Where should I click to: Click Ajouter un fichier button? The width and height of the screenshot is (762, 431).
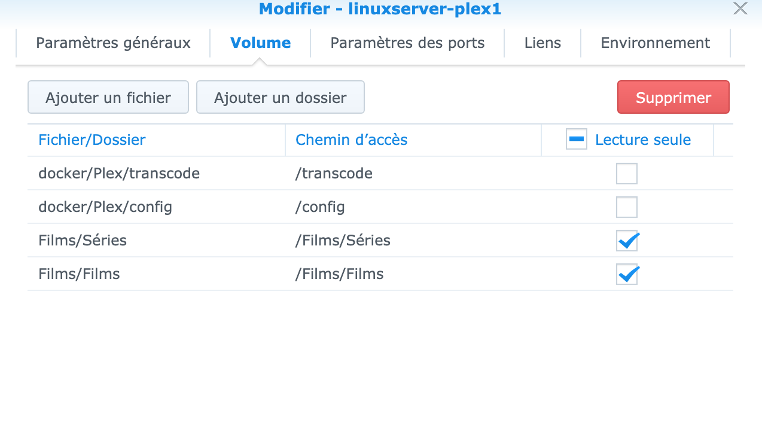[108, 98]
